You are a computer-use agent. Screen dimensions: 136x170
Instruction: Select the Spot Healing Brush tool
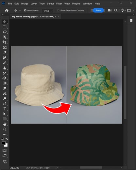(x=5, y=58)
